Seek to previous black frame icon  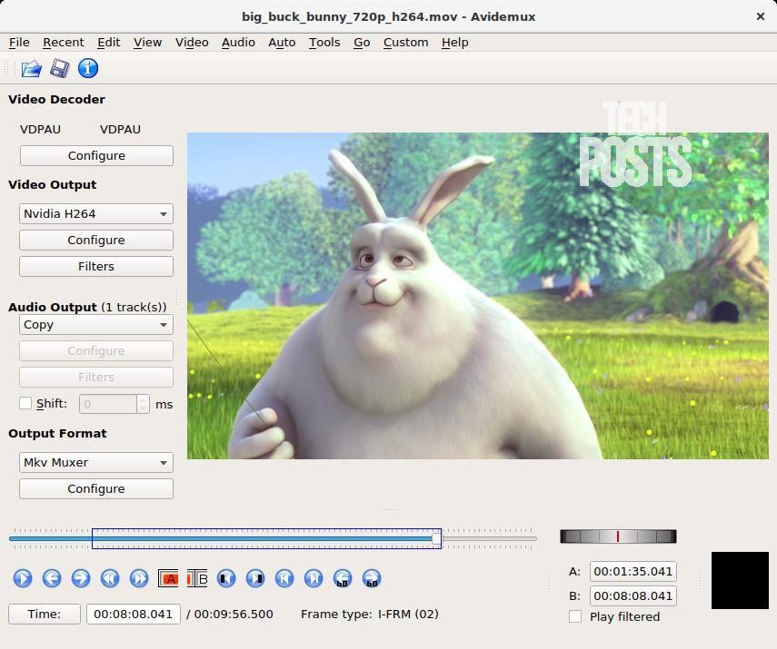pos(226,578)
